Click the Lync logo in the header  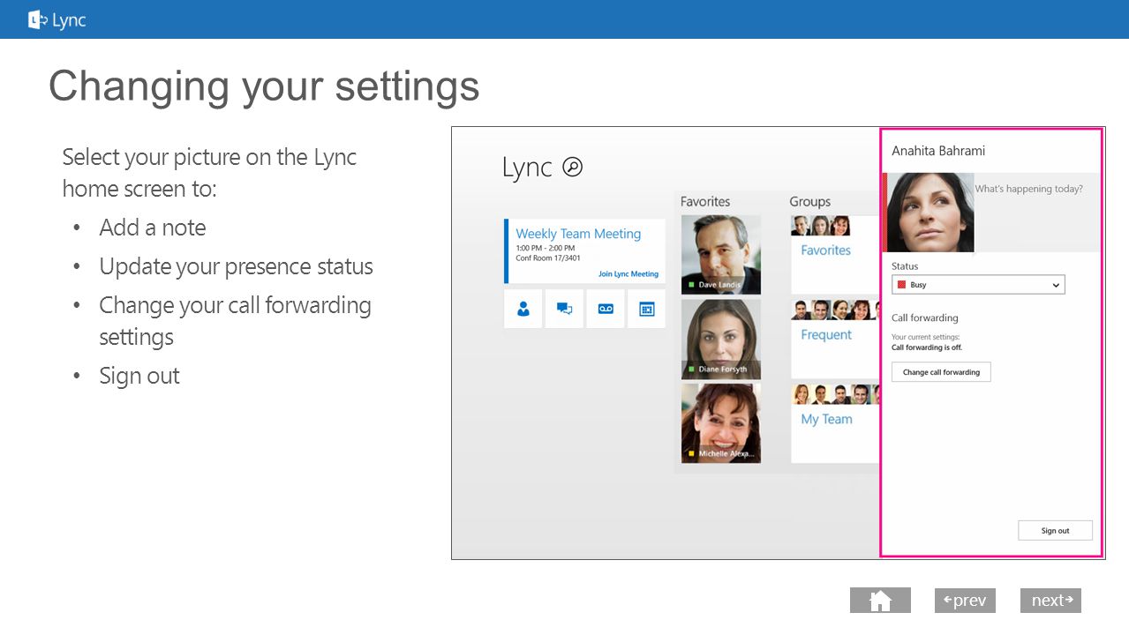(x=57, y=19)
